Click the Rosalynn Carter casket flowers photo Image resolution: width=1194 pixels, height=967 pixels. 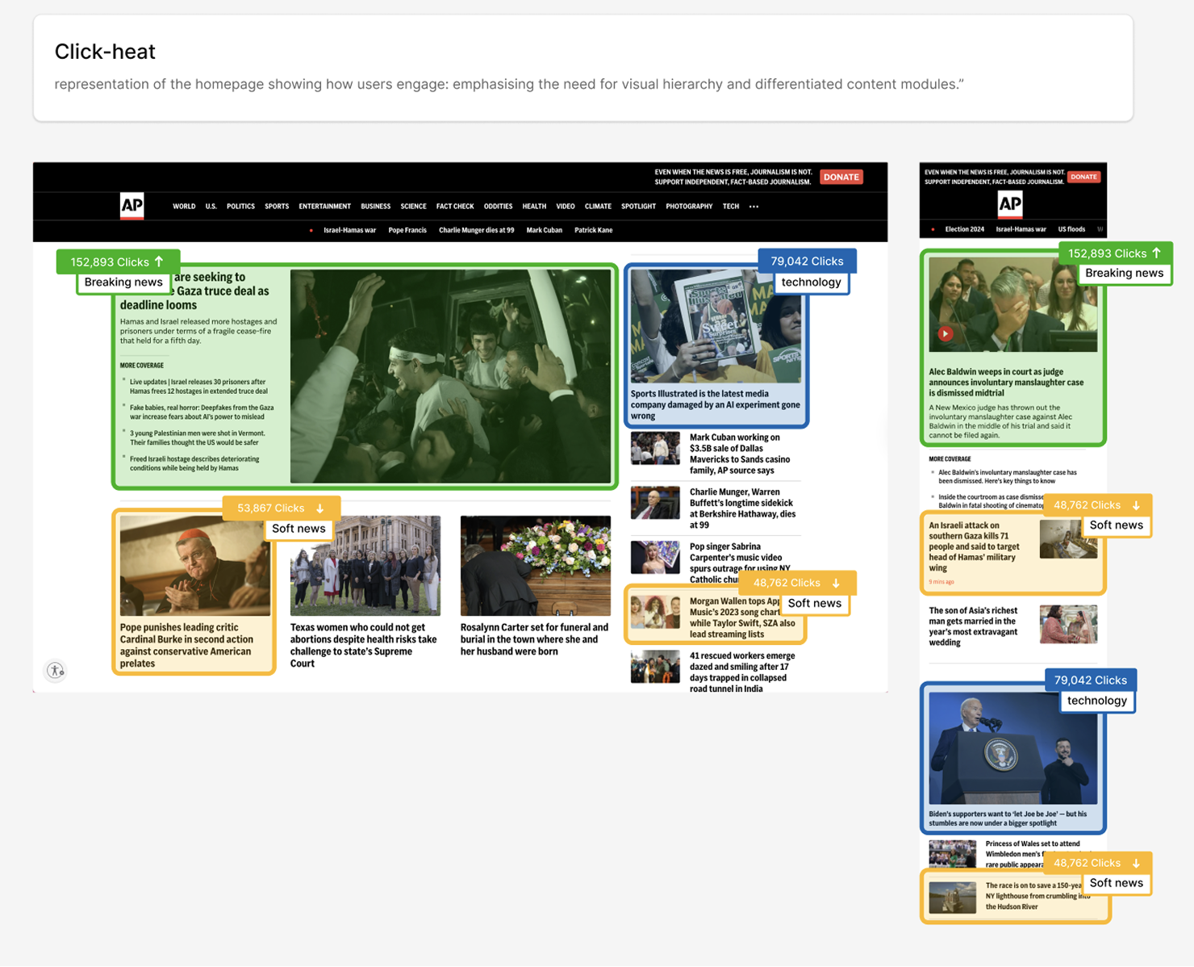[536, 566]
